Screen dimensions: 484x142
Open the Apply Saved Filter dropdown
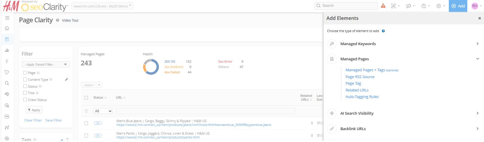tap(46, 64)
